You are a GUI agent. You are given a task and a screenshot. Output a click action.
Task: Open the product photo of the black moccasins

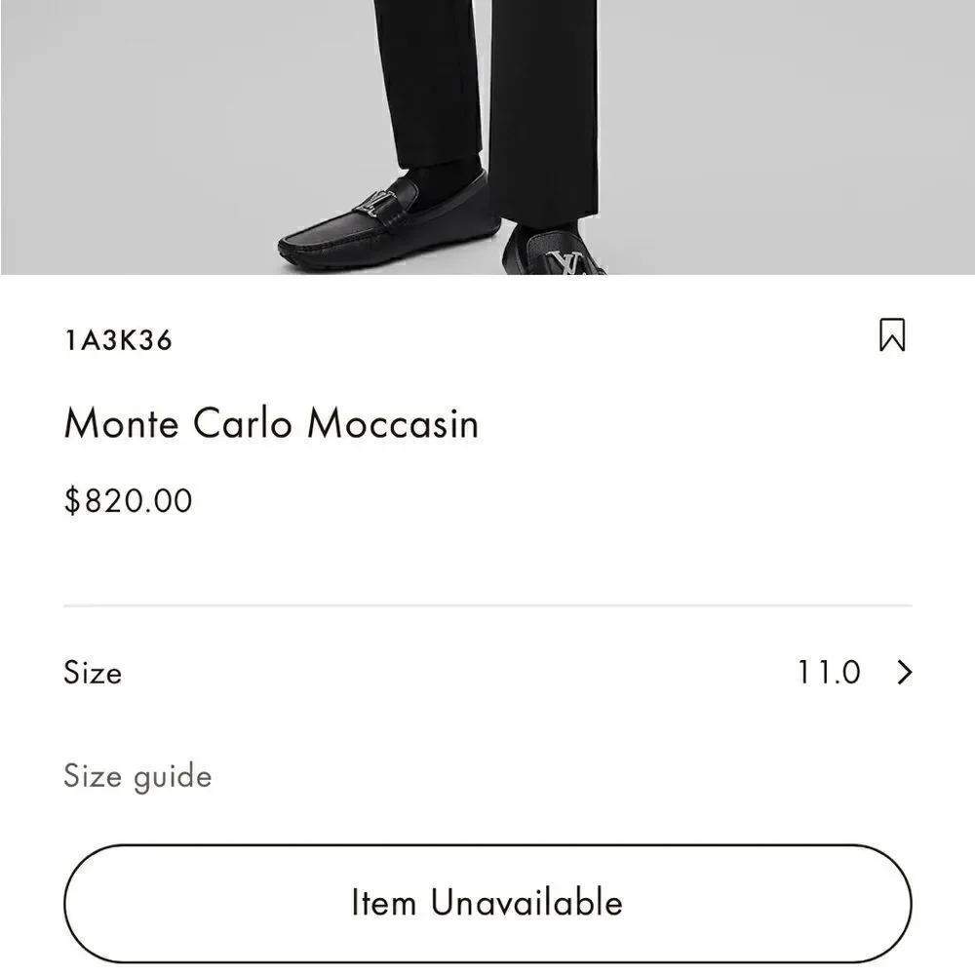[x=487, y=136]
